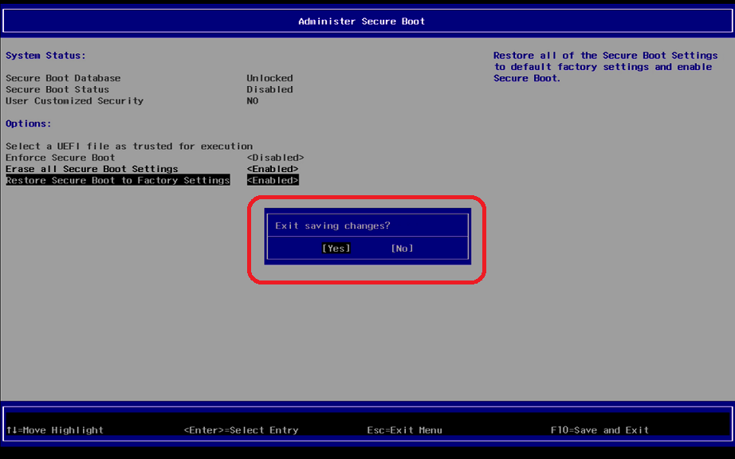Highlight Restore Secure Boot to Factory Settings

tap(118, 181)
